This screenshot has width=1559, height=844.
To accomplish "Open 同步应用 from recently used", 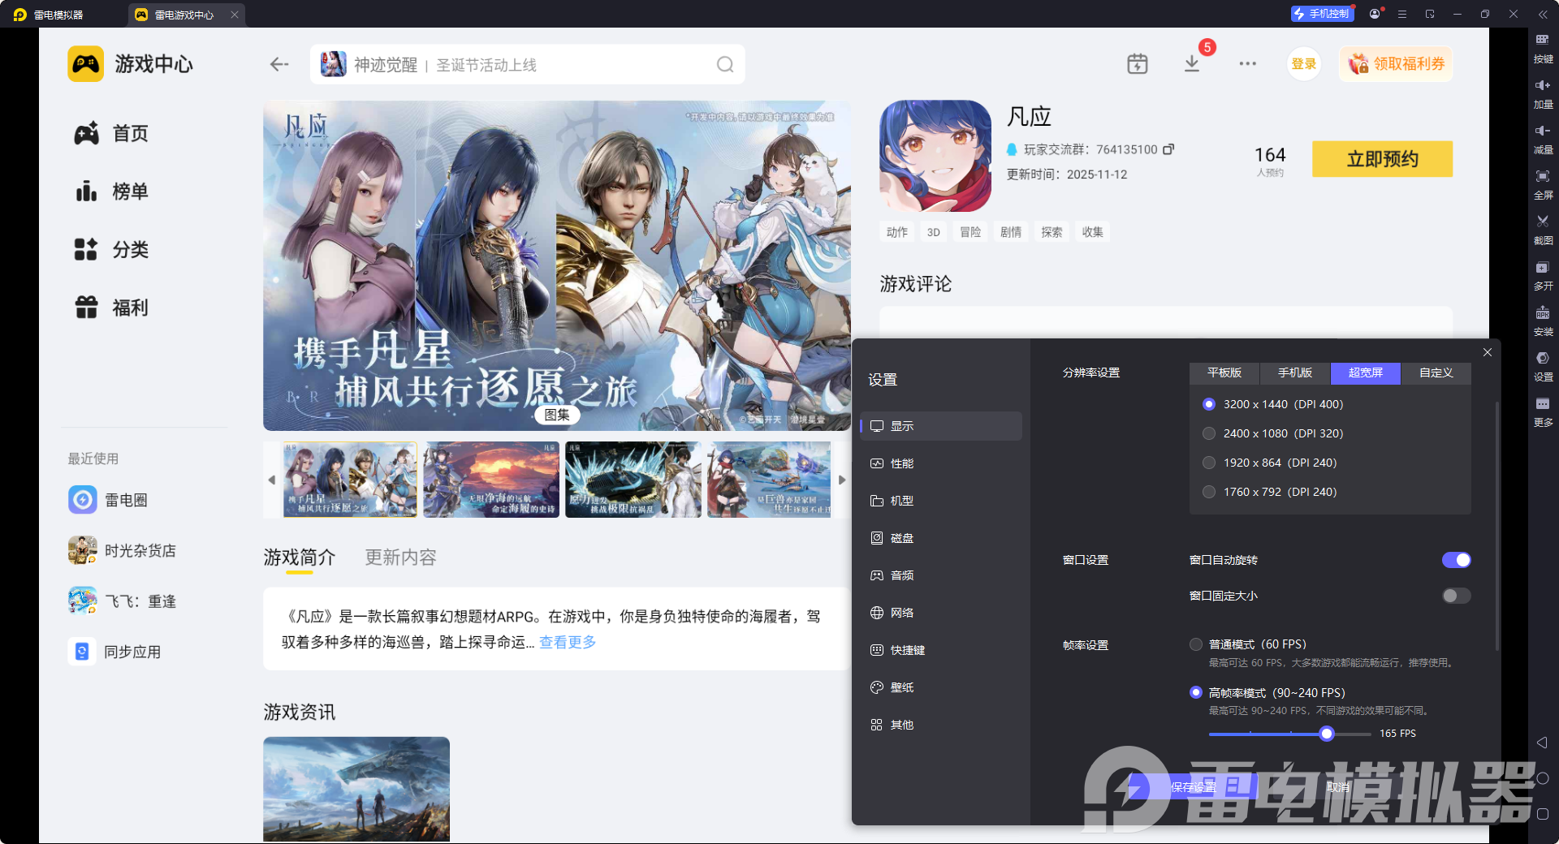I will (x=115, y=652).
